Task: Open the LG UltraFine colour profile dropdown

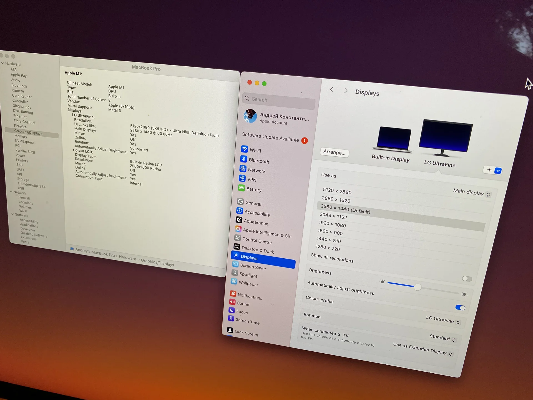Action: [443, 320]
